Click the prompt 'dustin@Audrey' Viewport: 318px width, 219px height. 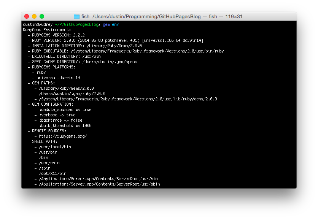pos(38,25)
